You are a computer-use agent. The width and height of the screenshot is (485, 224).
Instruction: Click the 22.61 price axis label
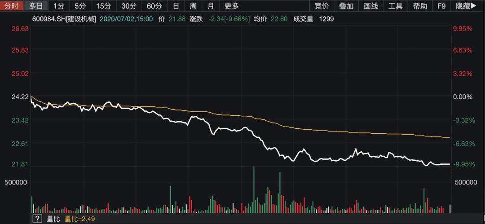tap(20, 144)
